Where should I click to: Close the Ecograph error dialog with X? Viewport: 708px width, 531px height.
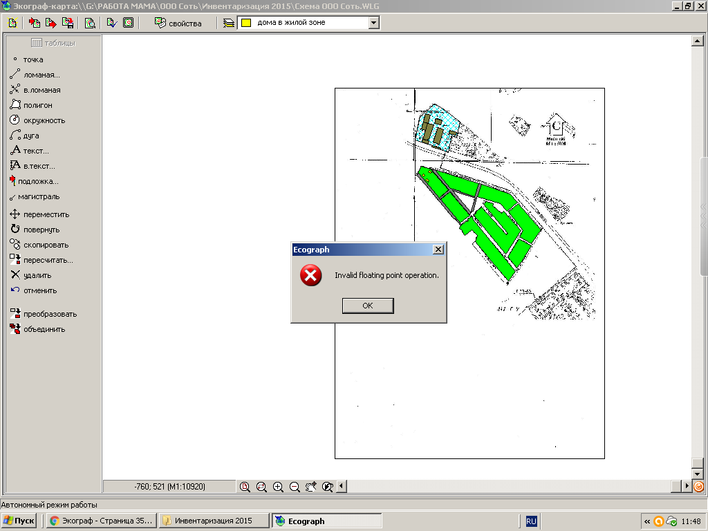pos(438,250)
